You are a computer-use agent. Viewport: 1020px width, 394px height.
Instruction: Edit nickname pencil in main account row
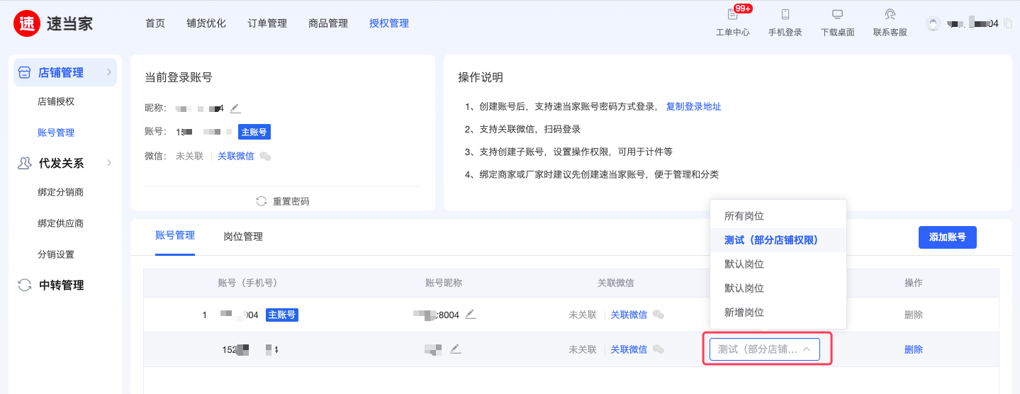tap(471, 314)
